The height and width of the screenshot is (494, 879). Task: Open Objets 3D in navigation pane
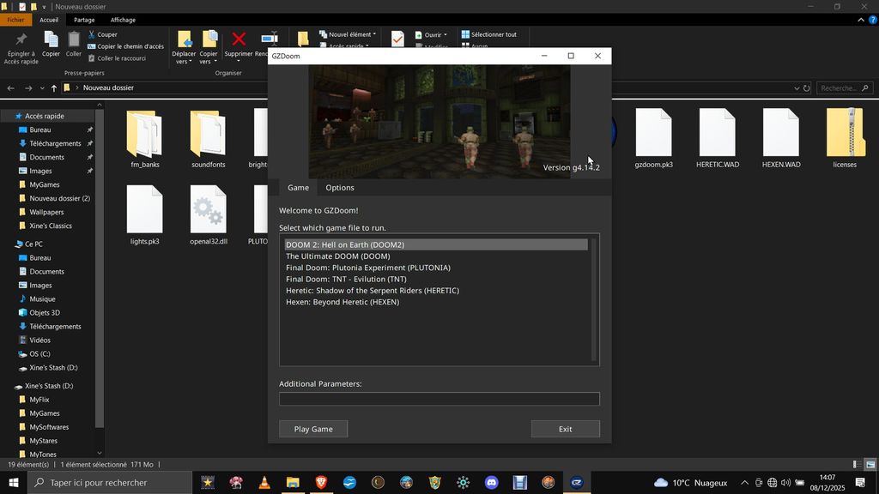click(x=45, y=312)
